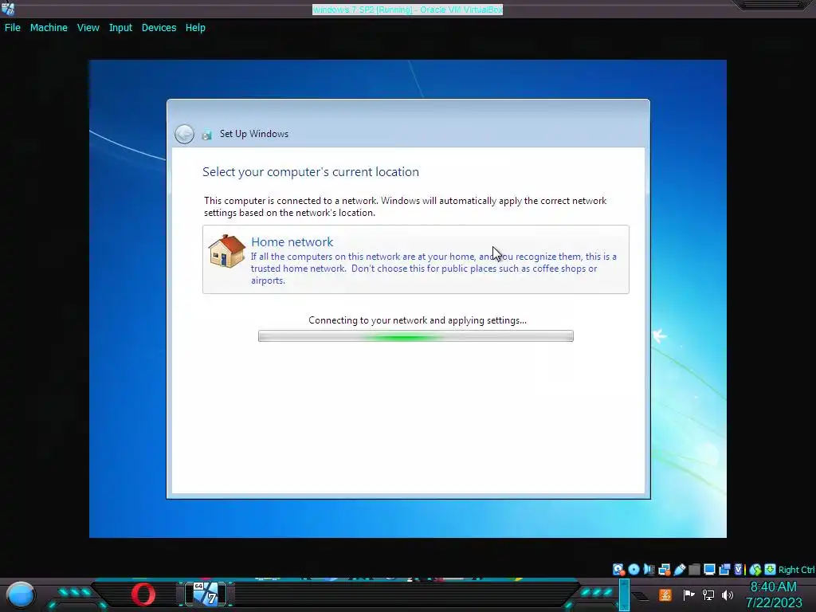Open the host Start orb
816x612 pixels.
(x=21, y=594)
